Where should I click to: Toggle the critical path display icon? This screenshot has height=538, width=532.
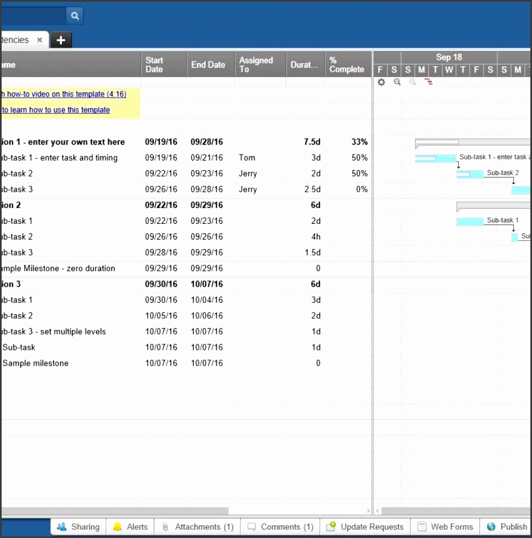tap(429, 82)
